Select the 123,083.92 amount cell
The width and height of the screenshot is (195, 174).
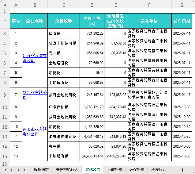115,95
